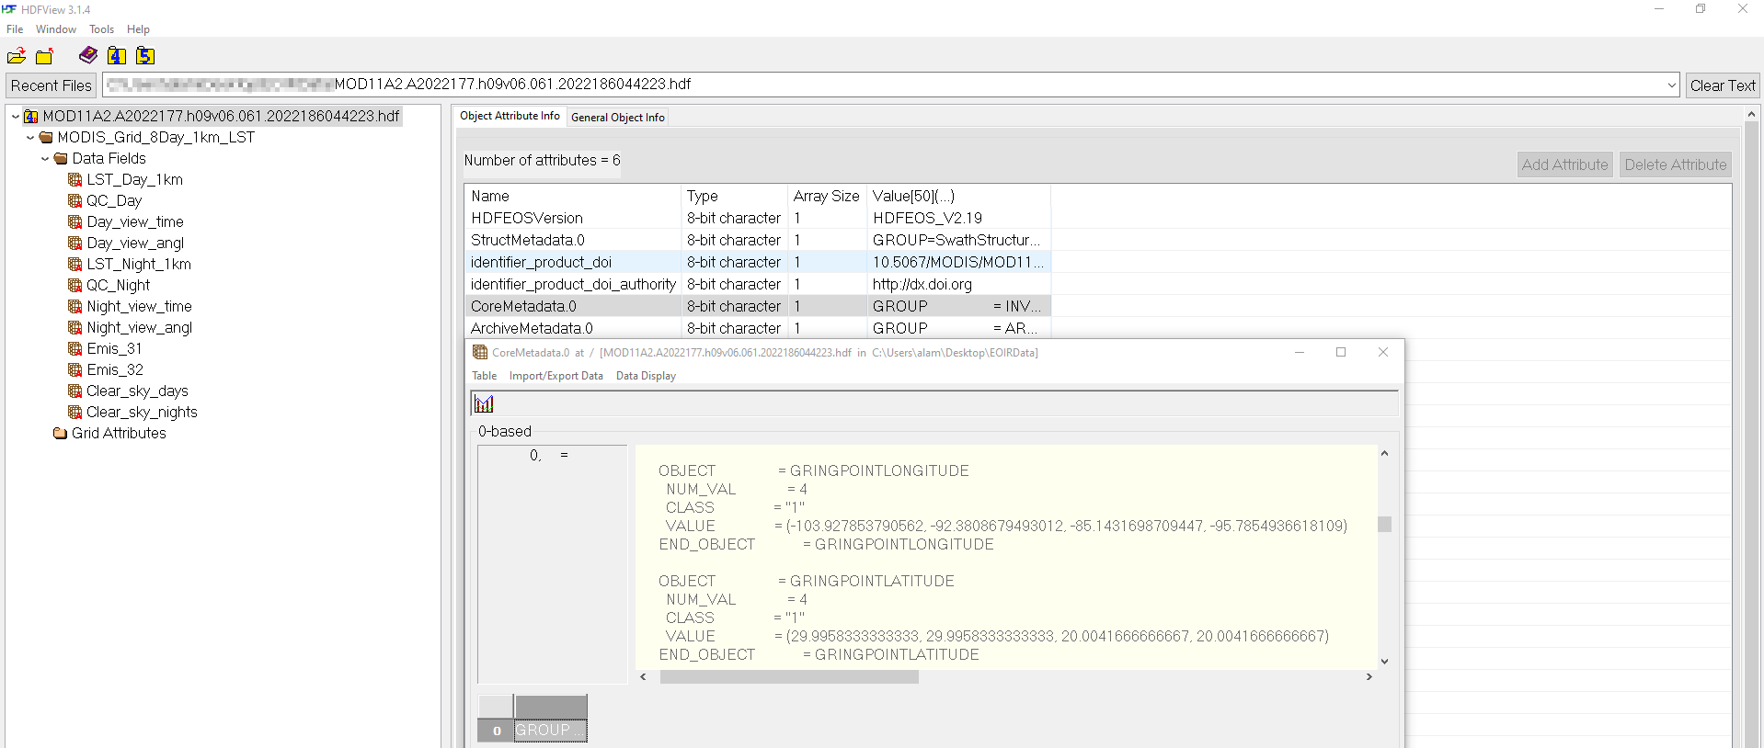The height and width of the screenshot is (748, 1764).
Task: Collapse the MODIS_Grid_8Day_1km_LST group
Action: pos(30,137)
